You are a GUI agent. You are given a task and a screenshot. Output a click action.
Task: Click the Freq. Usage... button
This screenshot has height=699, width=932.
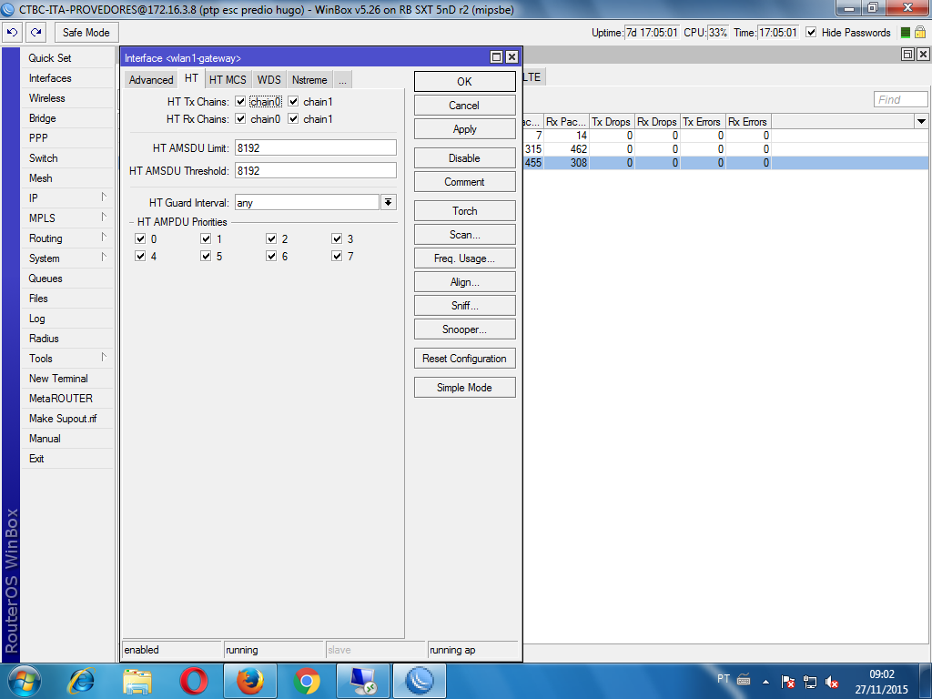(465, 258)
